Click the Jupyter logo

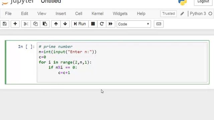point(18,2)
